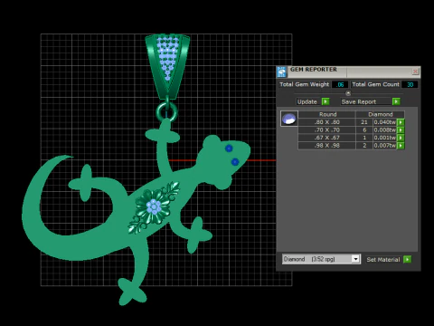434x326 pixels.
Task: Click the Gem Reporter title bar icon
Action: (x=281, y=72)
